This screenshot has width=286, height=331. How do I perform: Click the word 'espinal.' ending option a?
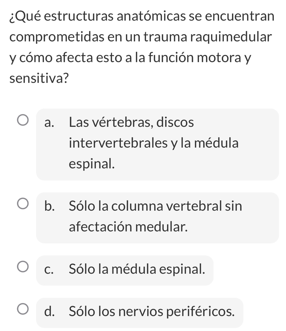92,164
